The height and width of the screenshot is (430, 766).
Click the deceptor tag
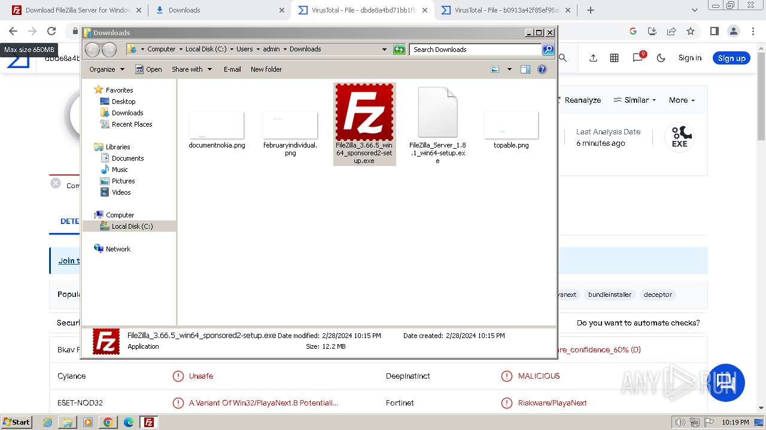point(658,294)
